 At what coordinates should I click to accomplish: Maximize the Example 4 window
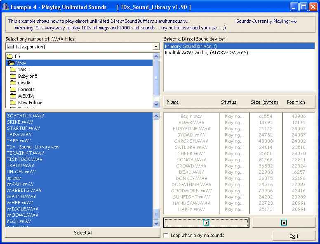pos(304,7)
